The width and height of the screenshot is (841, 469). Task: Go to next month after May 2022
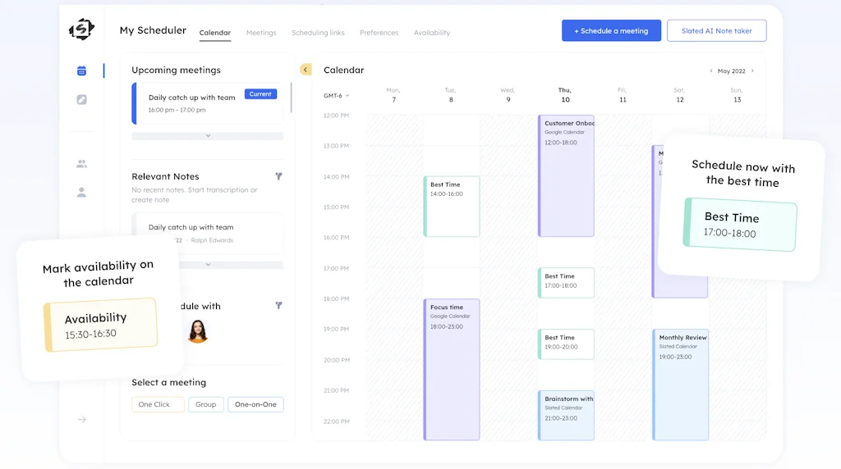[x=752, y=71]
